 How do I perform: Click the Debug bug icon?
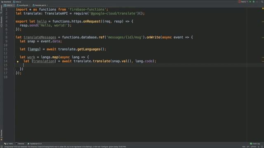(254, 2)
